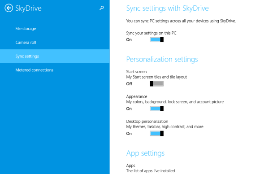Click the Sync settings with SkyDrive heading
This screenshot has height=174, width=260.
168,8
